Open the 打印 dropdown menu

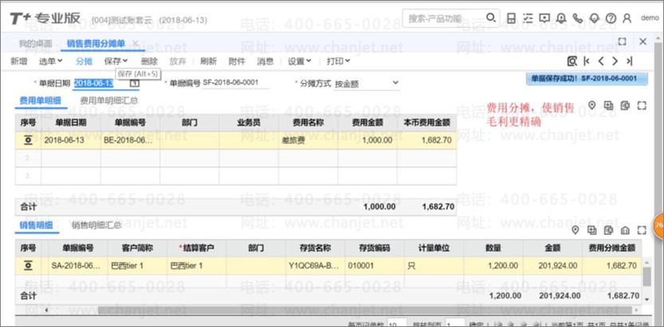point(338,61)
